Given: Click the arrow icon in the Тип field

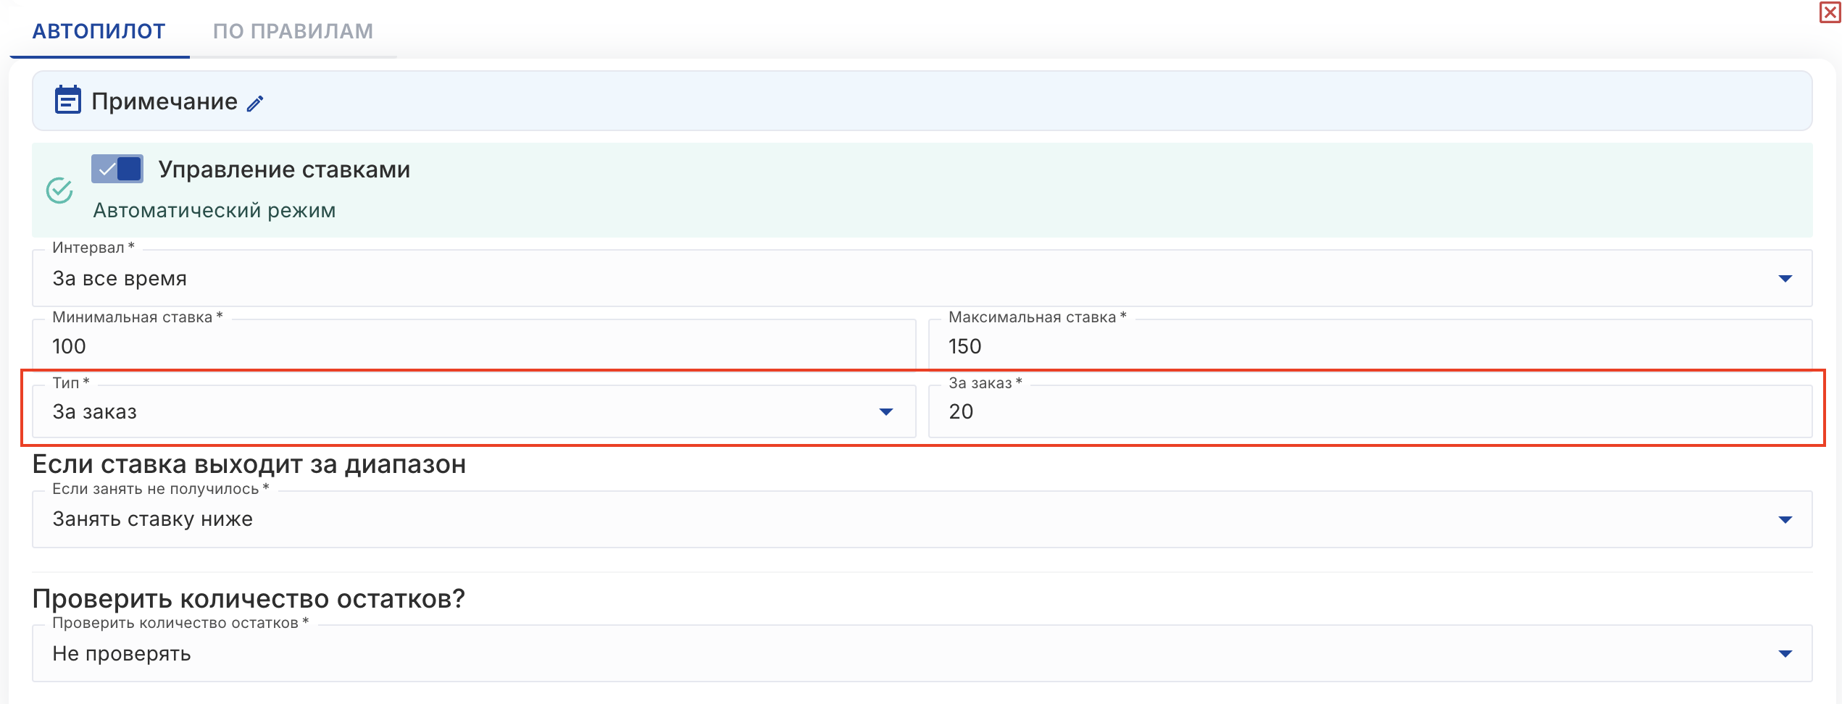Looking at the screenshot, I should 885,412.
